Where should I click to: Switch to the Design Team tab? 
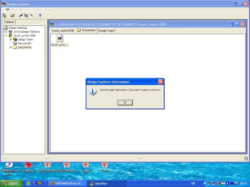pyautogui.click(x=106, y=31)
